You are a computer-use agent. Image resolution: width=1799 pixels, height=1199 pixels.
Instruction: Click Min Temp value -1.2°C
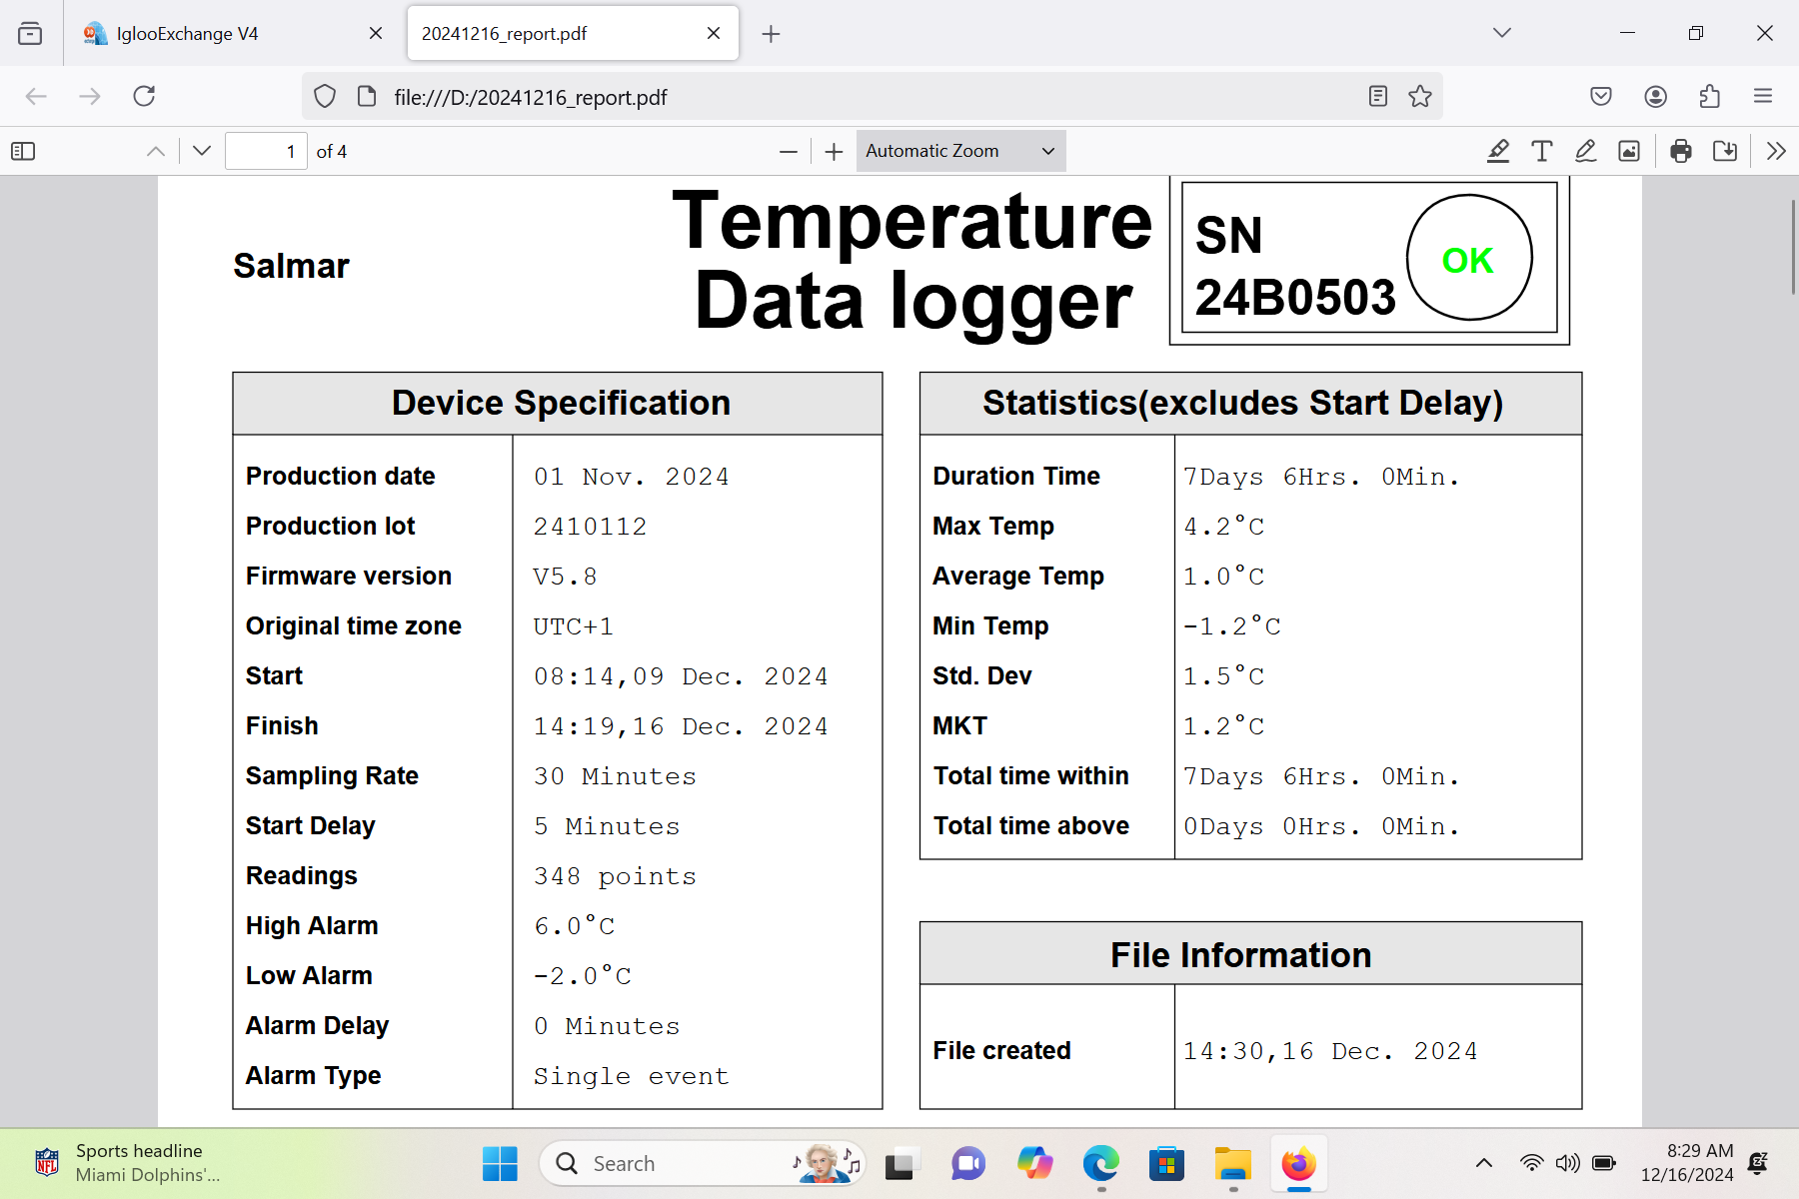click(x=1232, y=626)
